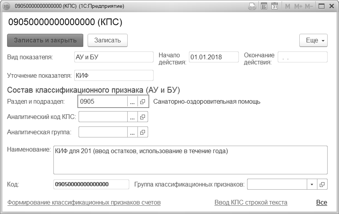Open Ввод КПС строкой текста link

(x=251, y=203)
